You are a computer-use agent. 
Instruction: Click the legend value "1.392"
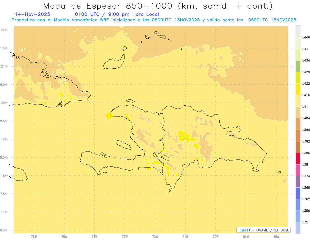click(306, 141)
